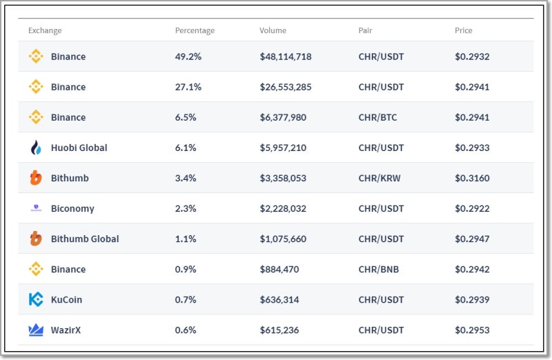Viewport: 552px width, 360px height.
Task: Open the Biconomy exchange name
Action: pos(72,209)
